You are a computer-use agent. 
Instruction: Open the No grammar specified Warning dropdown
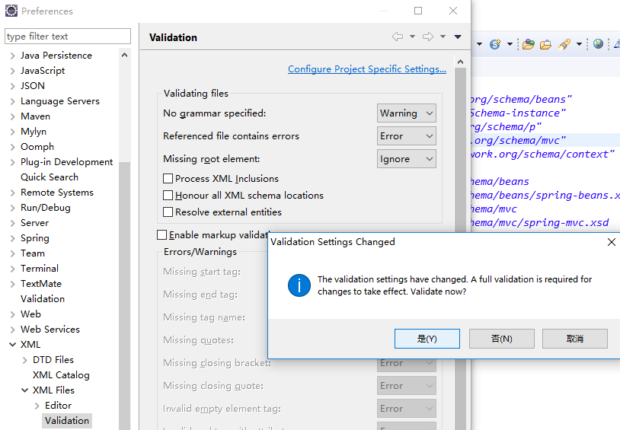(x=407, y=113)
